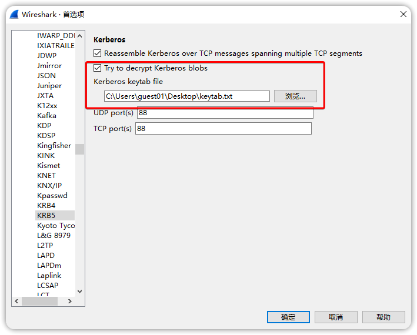Click the Kerberos keytab file path field
This screenshot has width=417, height=335.
186,96
